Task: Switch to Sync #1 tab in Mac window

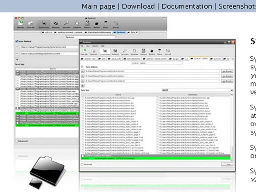Action: click(133, 32)
